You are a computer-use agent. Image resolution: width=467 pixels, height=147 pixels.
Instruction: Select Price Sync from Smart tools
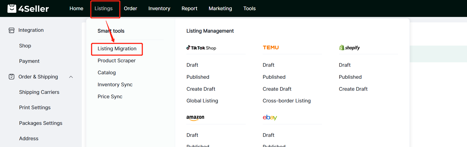(110, 97)
